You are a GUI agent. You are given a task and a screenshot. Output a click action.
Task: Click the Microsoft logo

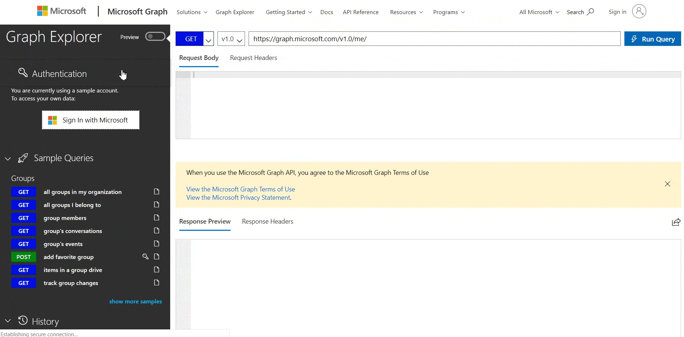(x=61, y=11)
